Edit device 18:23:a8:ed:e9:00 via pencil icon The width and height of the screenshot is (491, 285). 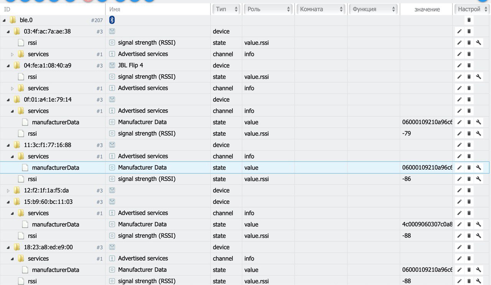click(459, 247)
